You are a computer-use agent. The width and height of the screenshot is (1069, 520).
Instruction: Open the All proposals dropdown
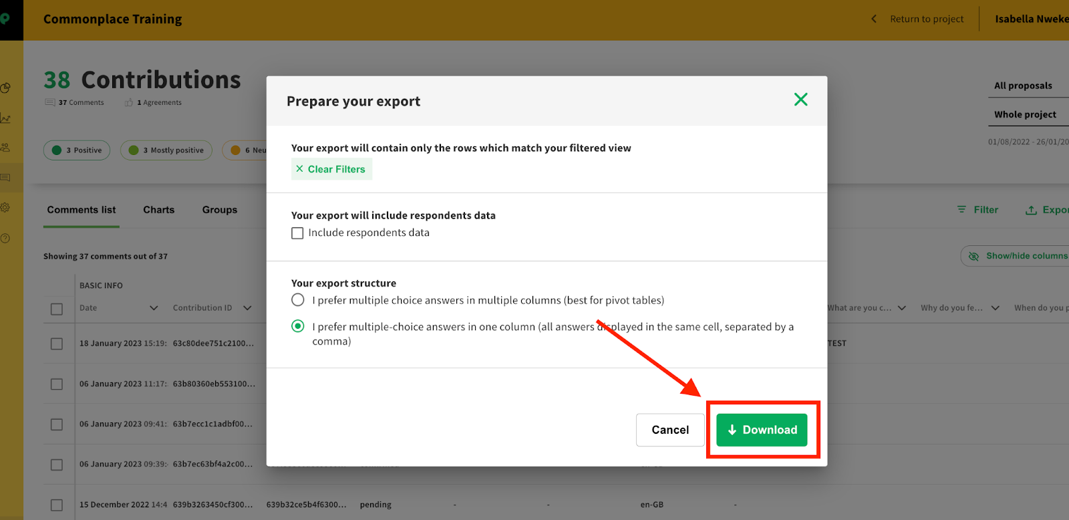pyautogui.click(x=1028, y=86)
